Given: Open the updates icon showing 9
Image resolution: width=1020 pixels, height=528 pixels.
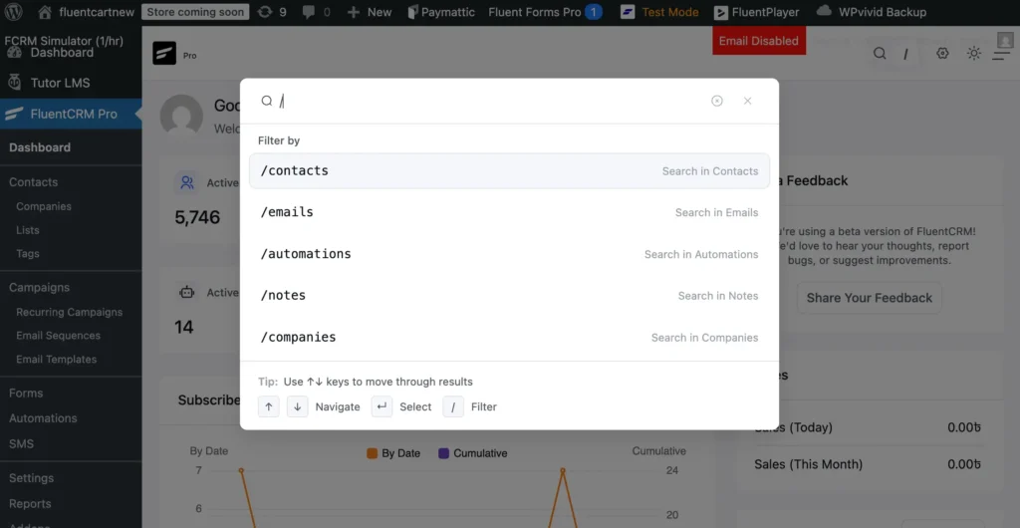Looking at the screenshot, I should pos(272,12).
